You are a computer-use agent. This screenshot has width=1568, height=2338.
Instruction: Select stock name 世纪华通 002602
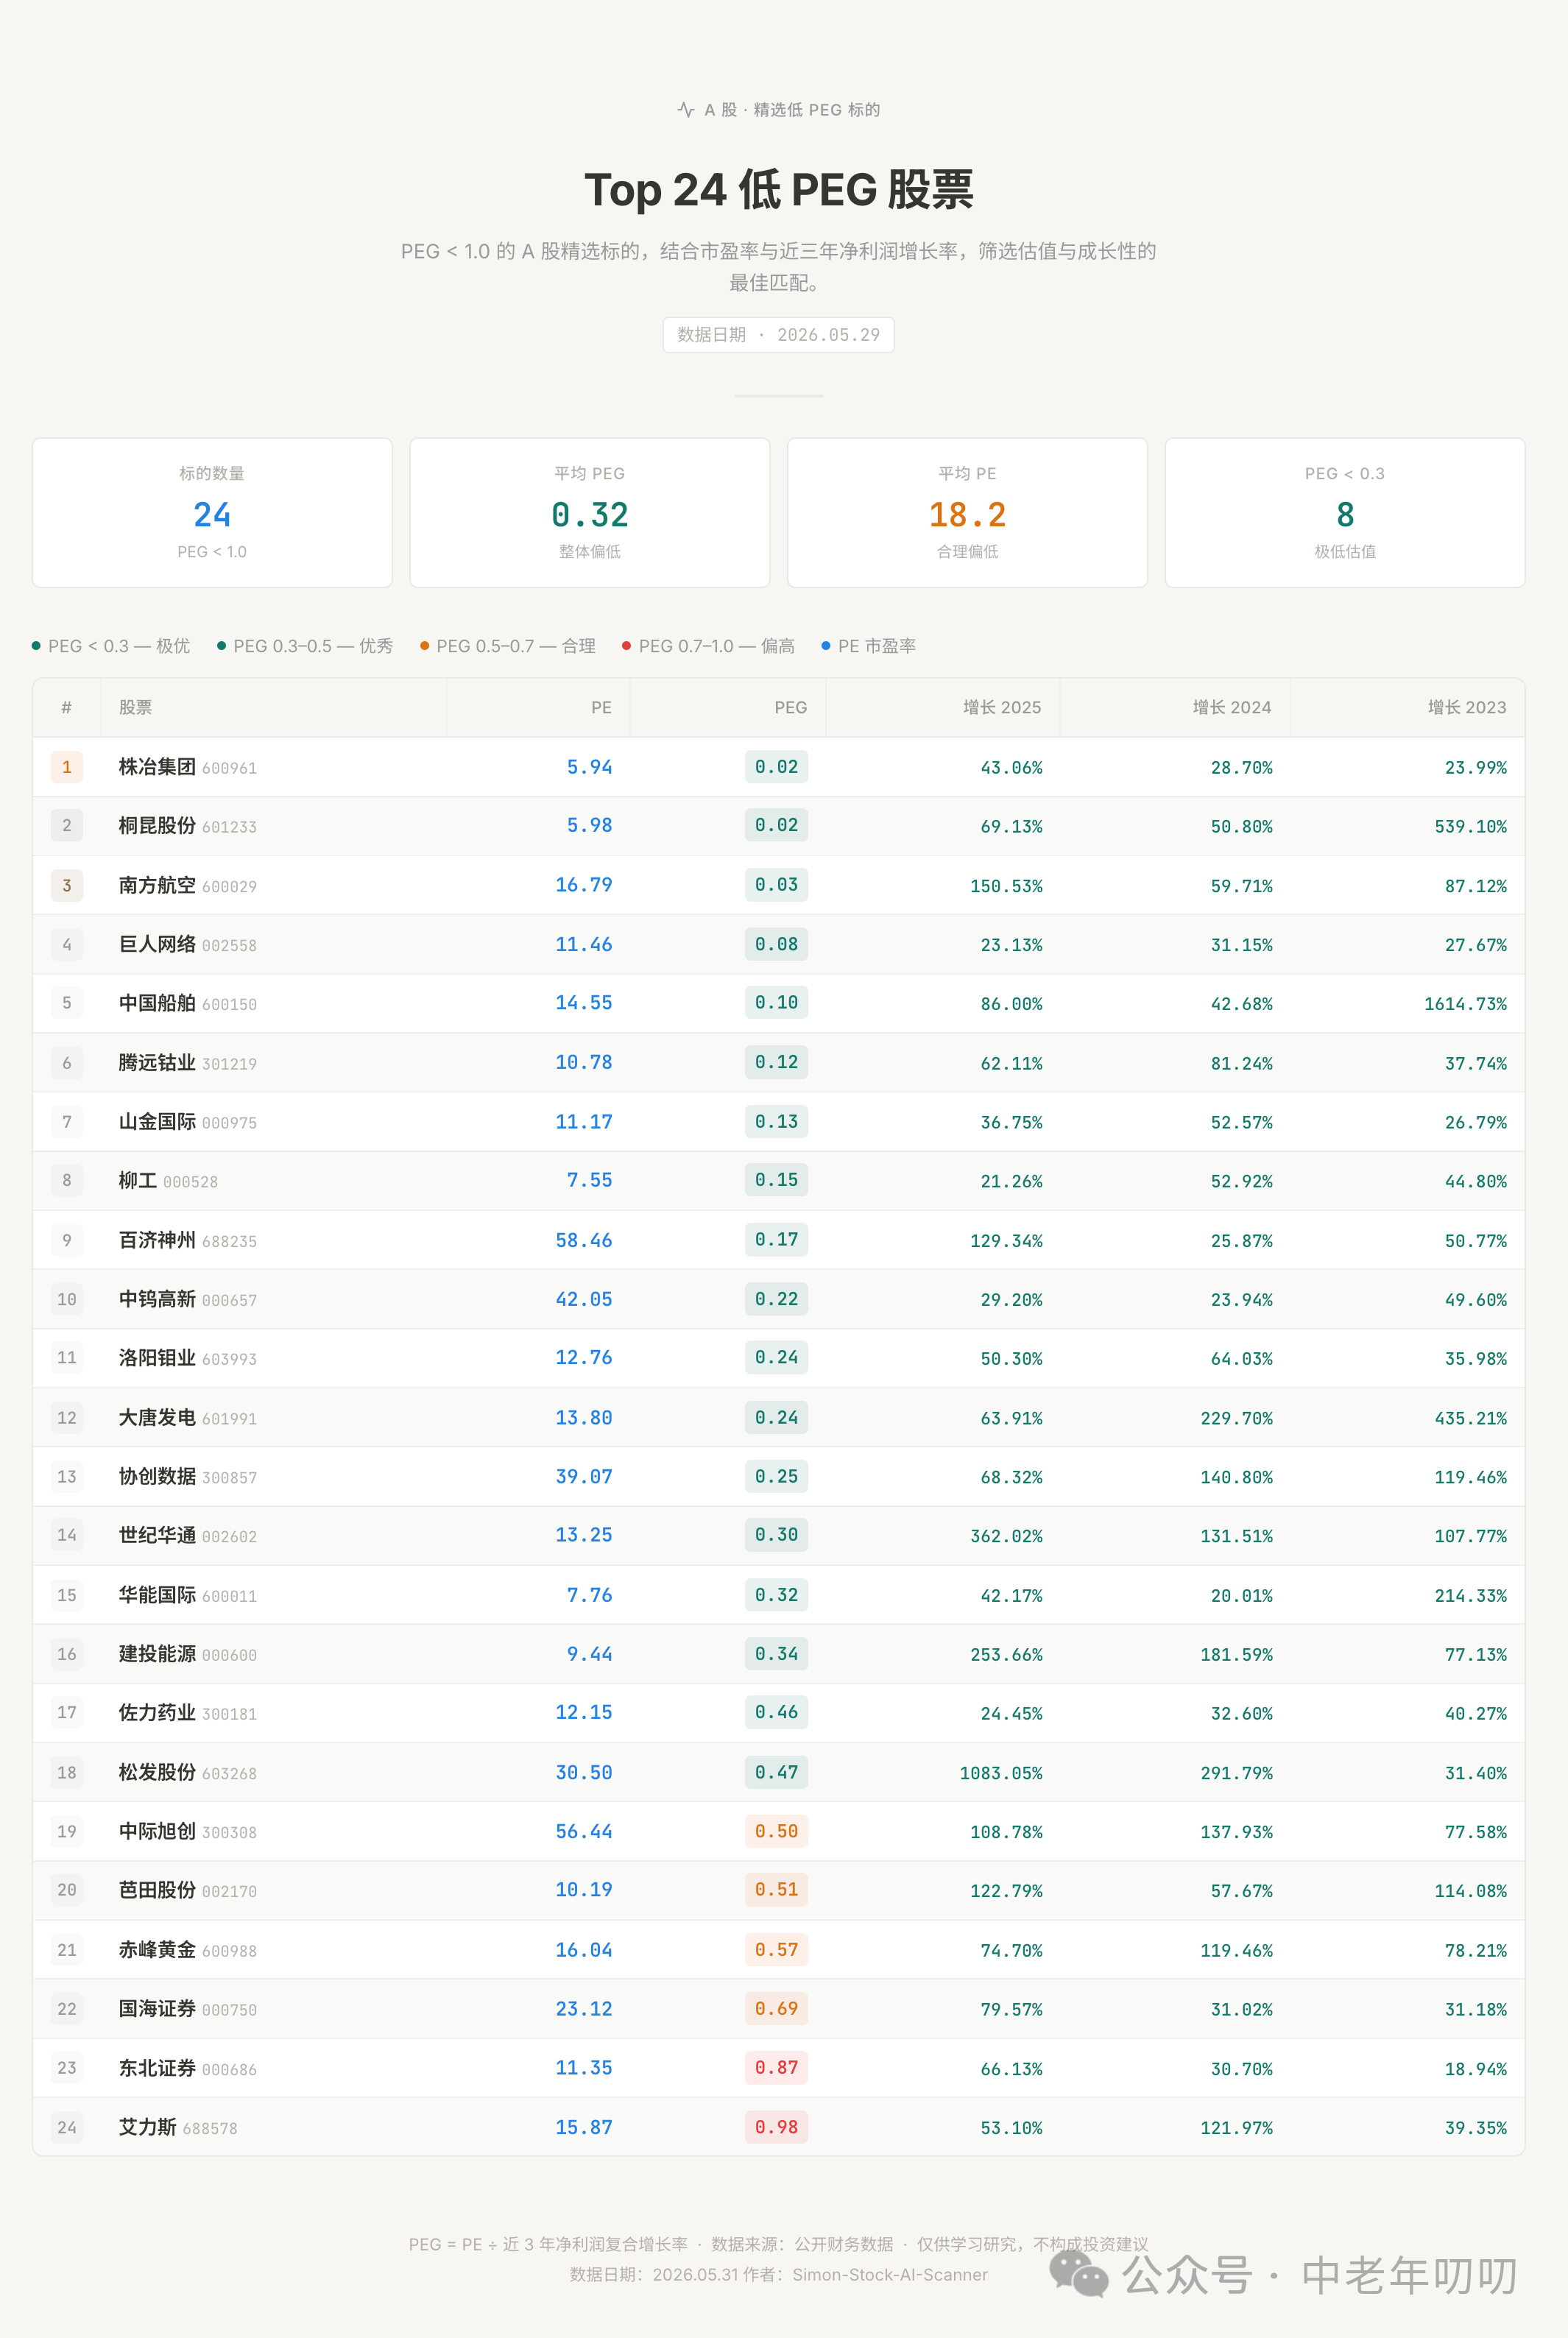coord(187,1535)
